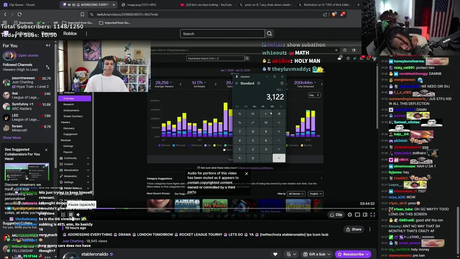Expand Moderation section in dashboard sidebar
The image size is (460, 259).
click(74, 176)
